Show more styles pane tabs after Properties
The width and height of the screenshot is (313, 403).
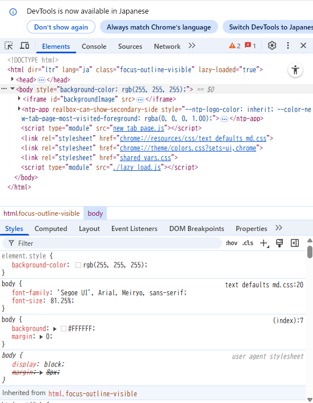click(x=279, y=228)
